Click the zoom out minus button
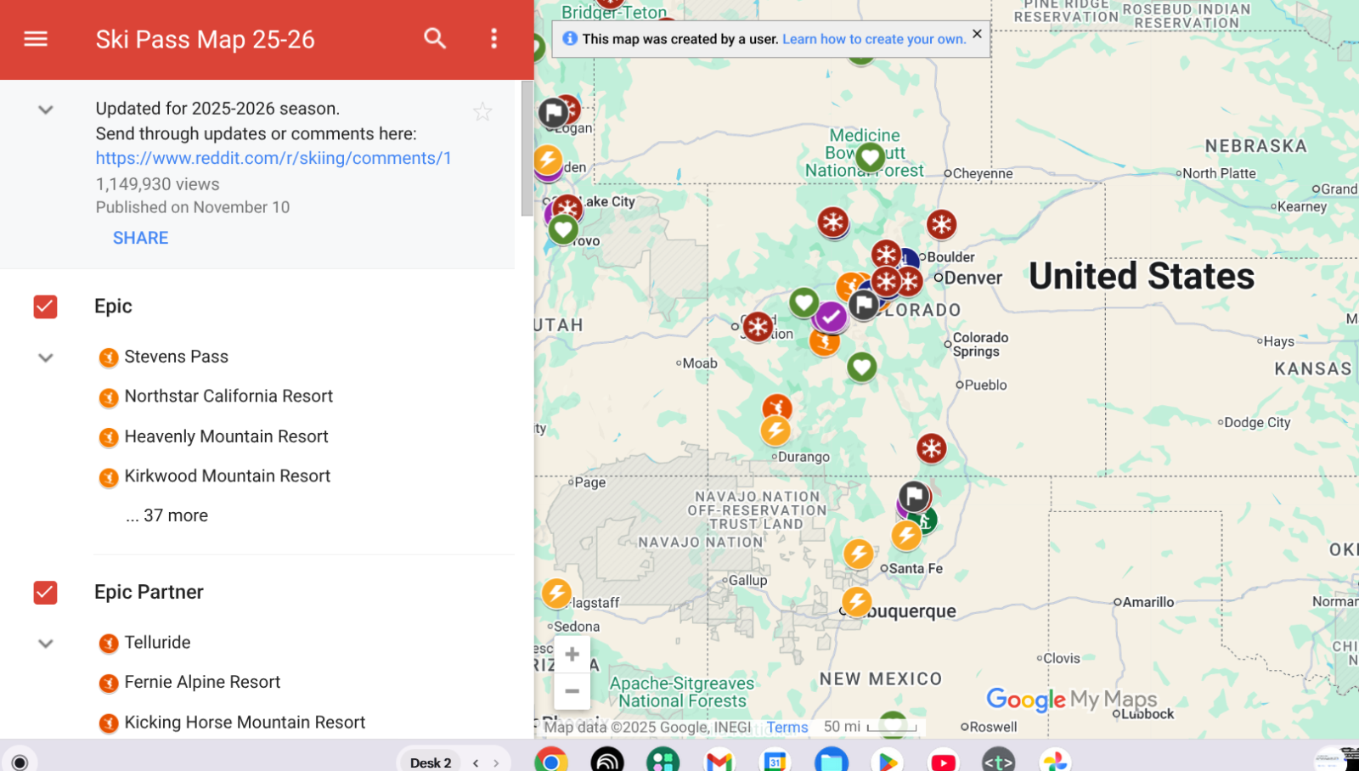The height and width of the screenshot is (771, 1359). coord(572,691)
